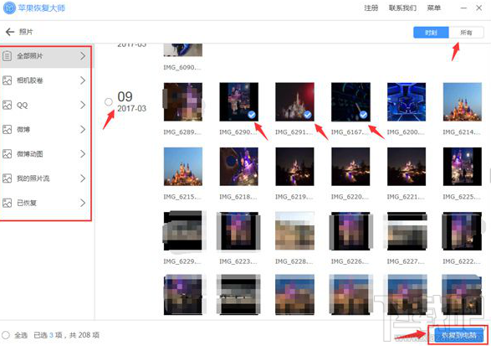Uncheck the selected photo IMG_6290
Viewport: 491px width, 346px height.
[x=252, y=115]
